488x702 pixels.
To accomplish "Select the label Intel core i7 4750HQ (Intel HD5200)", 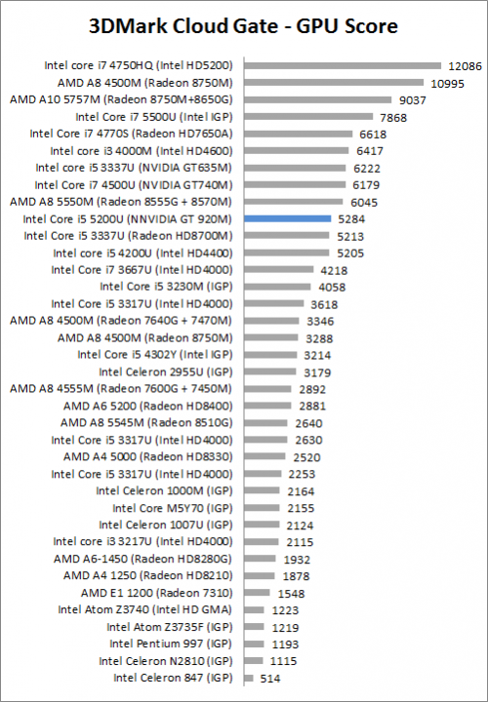I will pyautogui.click(x=139, y=66).
